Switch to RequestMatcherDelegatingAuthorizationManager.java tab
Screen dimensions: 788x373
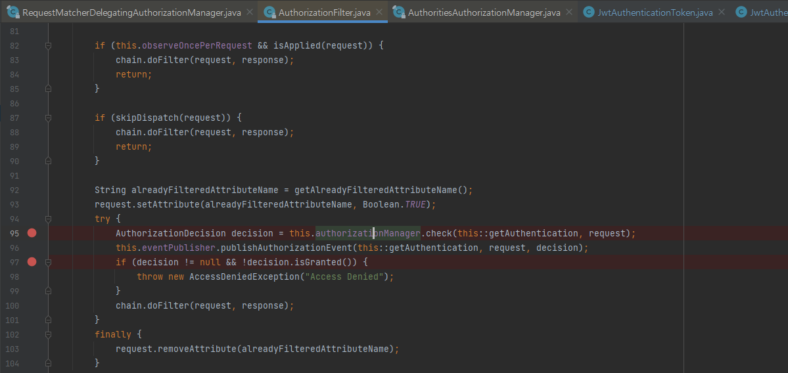[131, 12]
